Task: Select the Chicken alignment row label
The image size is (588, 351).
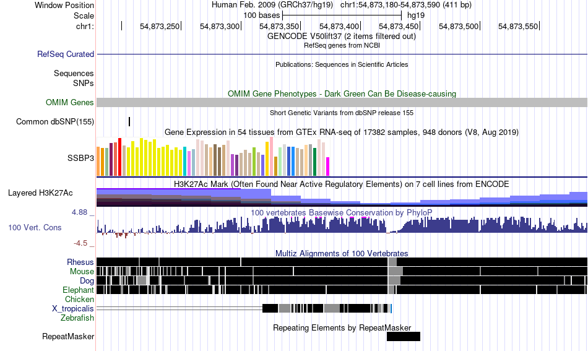Action: pyautogui.click(x=79, y=299)
